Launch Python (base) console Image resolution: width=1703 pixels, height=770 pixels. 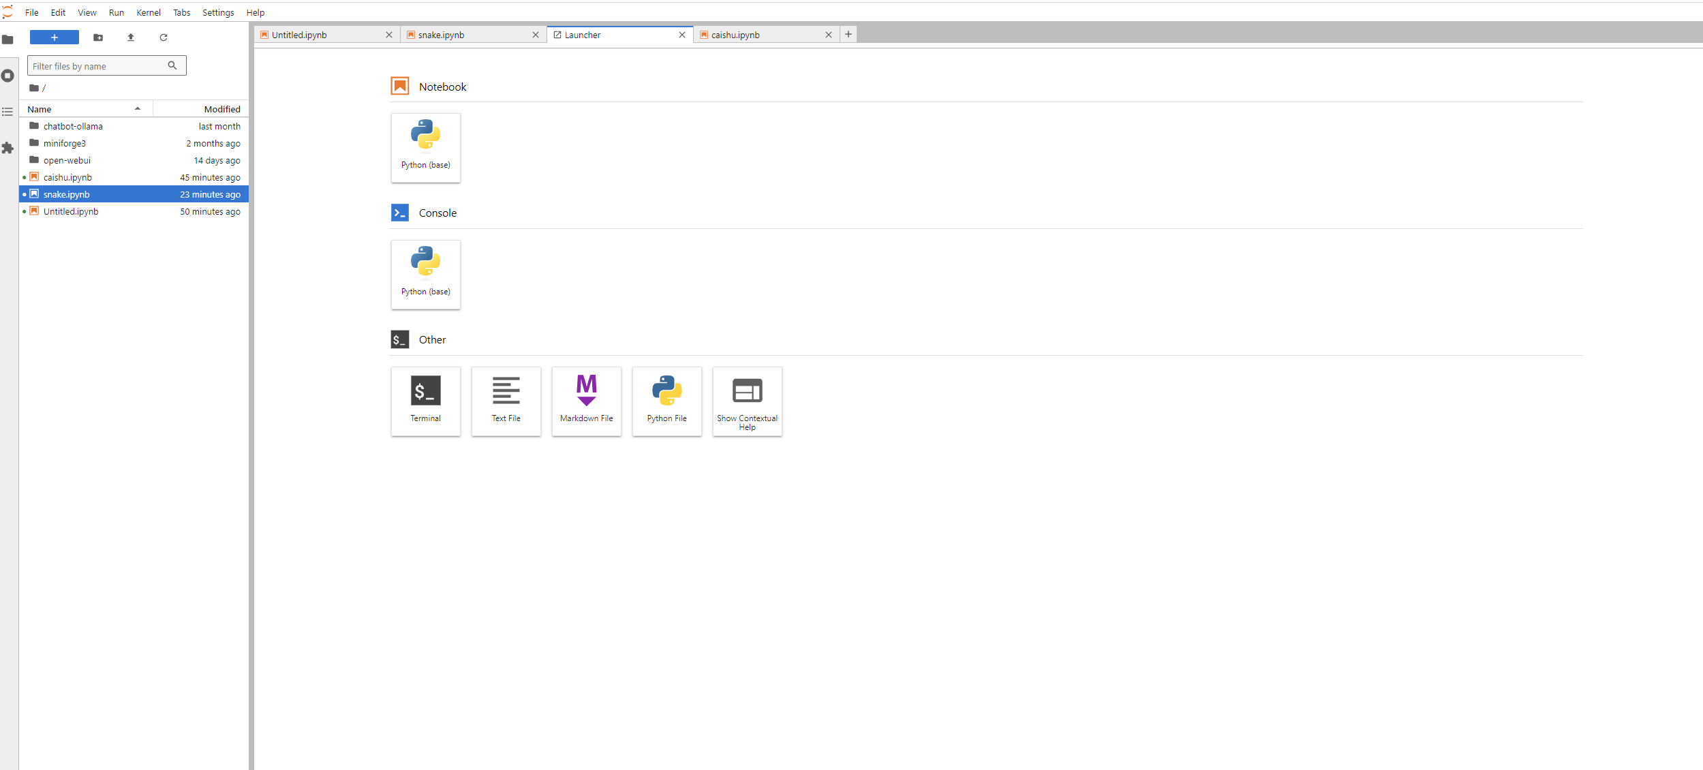425,274
